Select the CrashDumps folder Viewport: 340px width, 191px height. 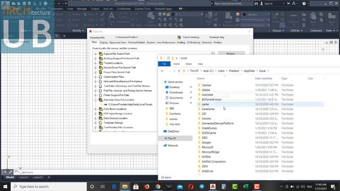(209, 128)
